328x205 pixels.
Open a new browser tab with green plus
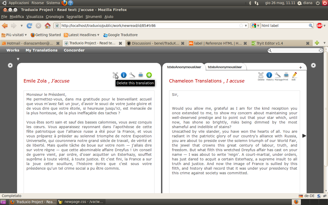[x=317, y=43]
